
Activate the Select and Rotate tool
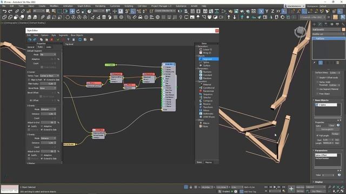tap(78, 11)
